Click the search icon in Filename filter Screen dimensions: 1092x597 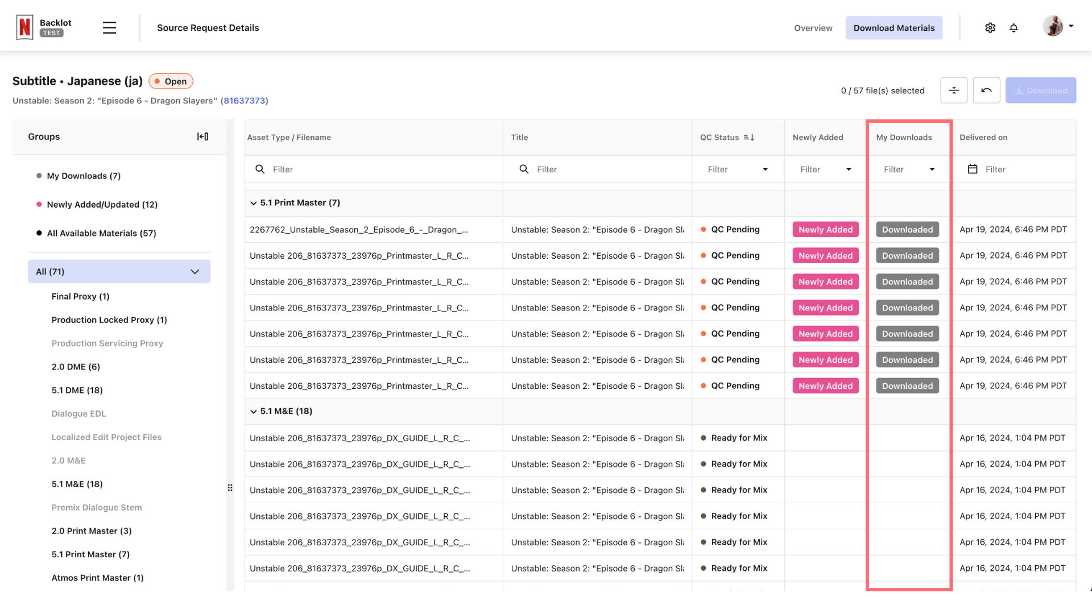pos(260,169)
